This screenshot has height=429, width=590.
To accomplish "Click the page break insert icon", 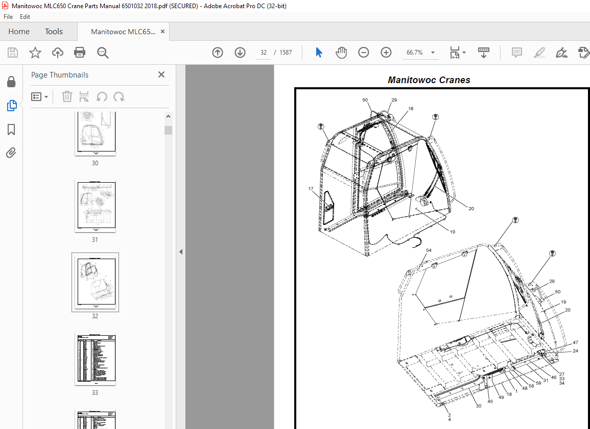I will click(x=84, y=96).
